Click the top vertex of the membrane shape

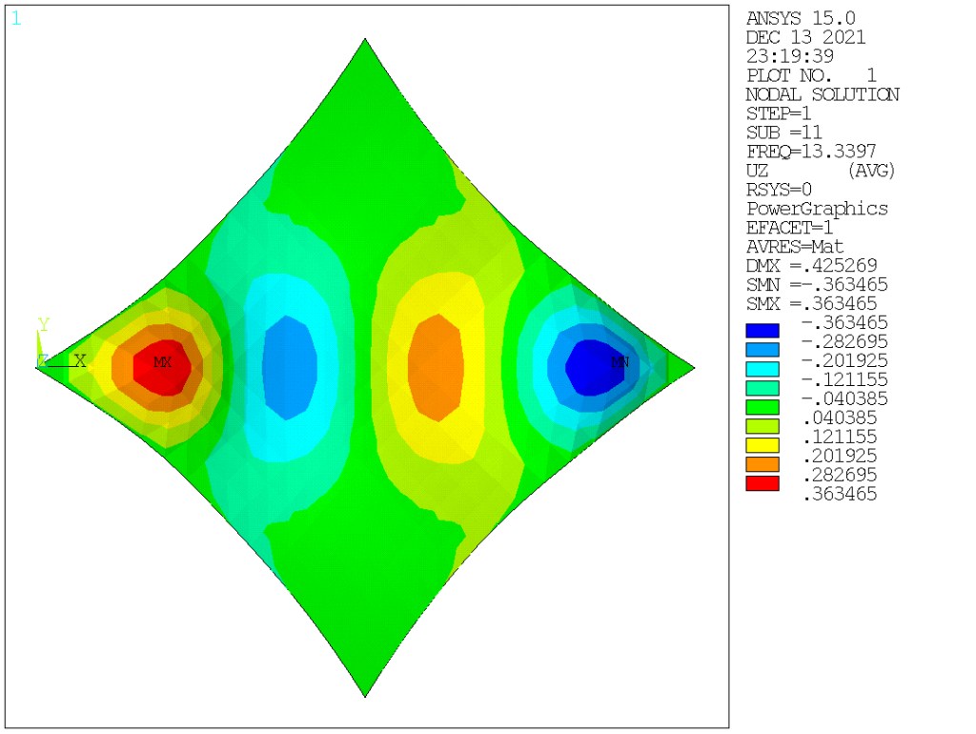click(365, 41)
